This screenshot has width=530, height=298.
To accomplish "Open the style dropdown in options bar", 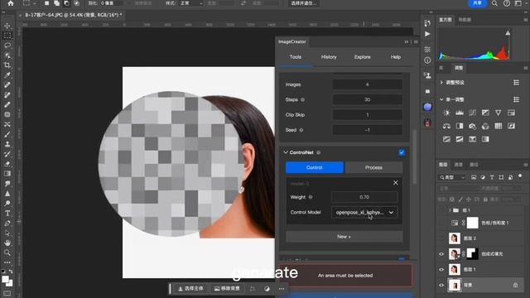I will 191,3.
